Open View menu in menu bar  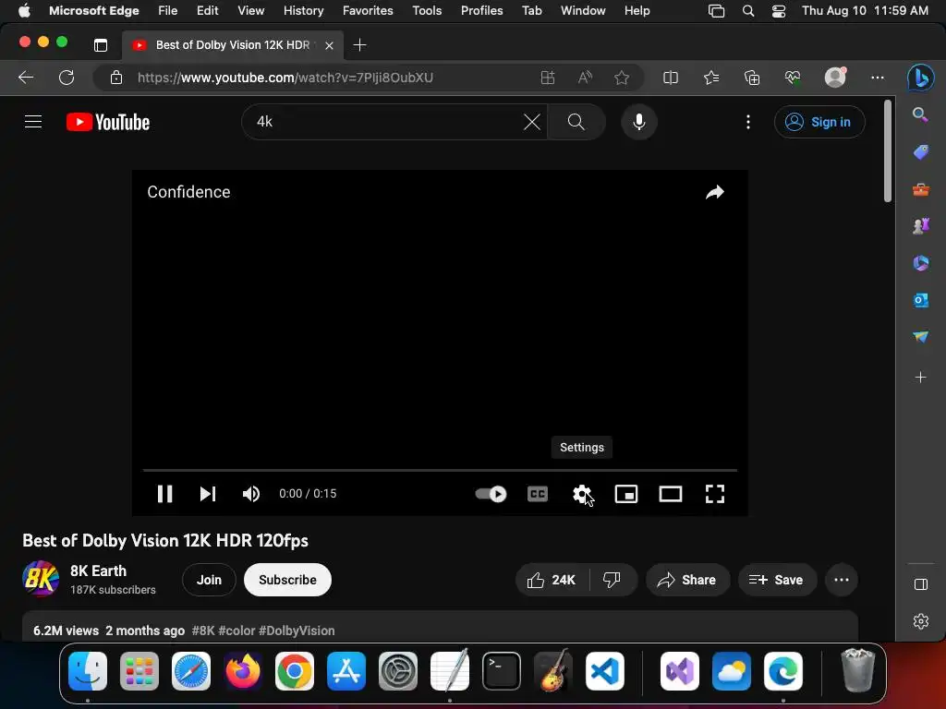click(x=251, y=10)
